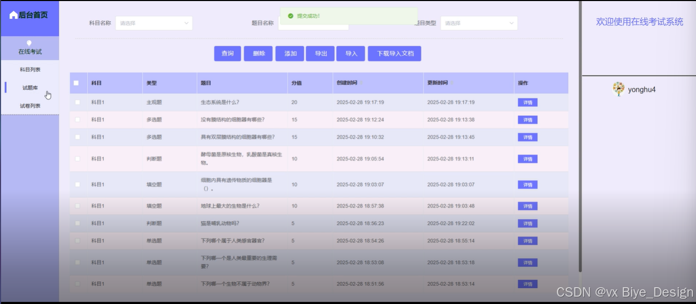
Task: Click the yonghu4 user avatar
Action: tap(619, 89)
